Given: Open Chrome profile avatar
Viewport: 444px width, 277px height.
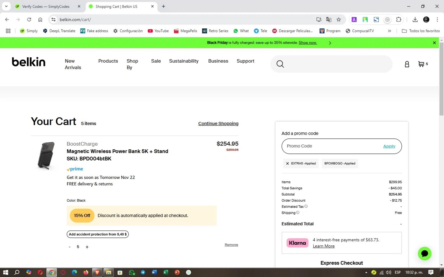Looking at the screenshot, I should pos(426,19).
